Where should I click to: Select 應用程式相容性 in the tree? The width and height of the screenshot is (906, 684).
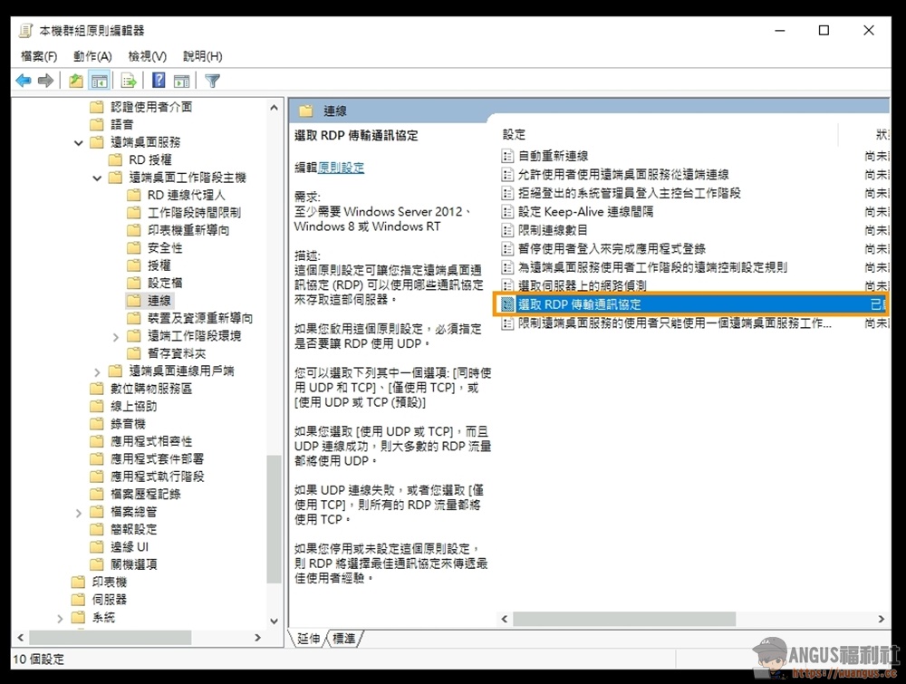[150, 441]
